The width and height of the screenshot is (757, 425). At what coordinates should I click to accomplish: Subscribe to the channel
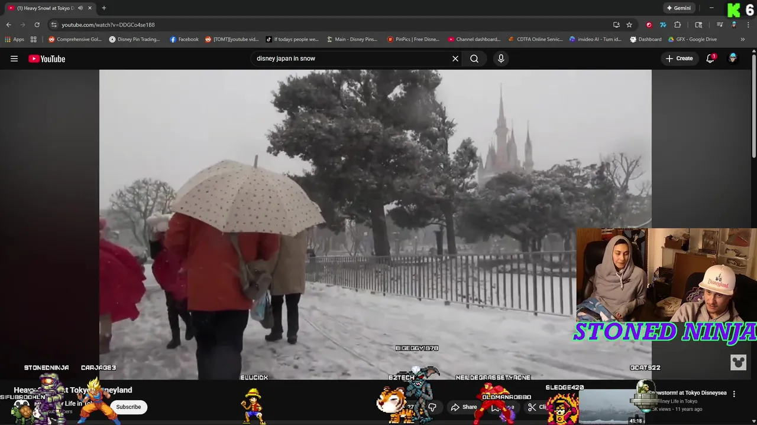[128, 407]
